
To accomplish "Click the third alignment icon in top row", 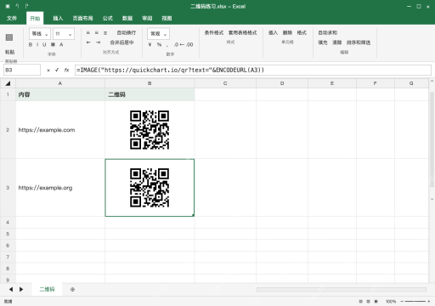I will pyautogui.click(x=105, y=33).
